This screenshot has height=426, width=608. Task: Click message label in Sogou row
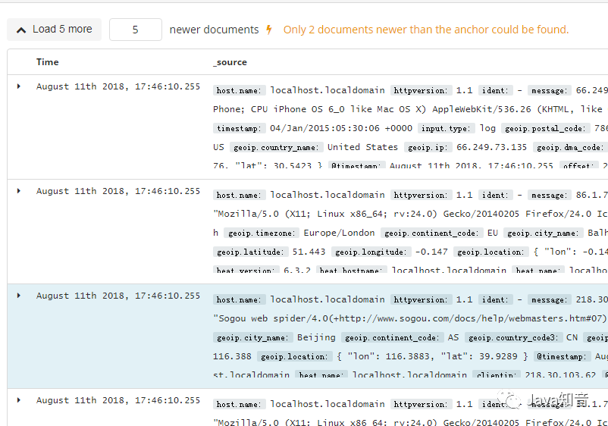coord(549,299)
